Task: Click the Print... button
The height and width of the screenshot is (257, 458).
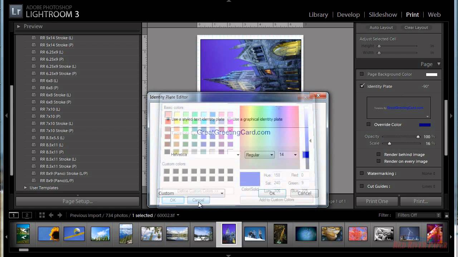Action: pyautogui.click(x=421, y=201)
